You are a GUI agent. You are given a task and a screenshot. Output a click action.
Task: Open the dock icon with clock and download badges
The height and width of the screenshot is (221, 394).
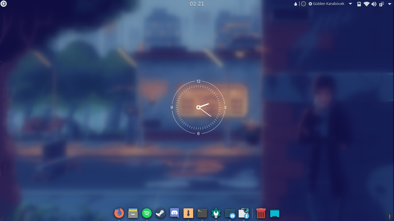tap(244, 213)
